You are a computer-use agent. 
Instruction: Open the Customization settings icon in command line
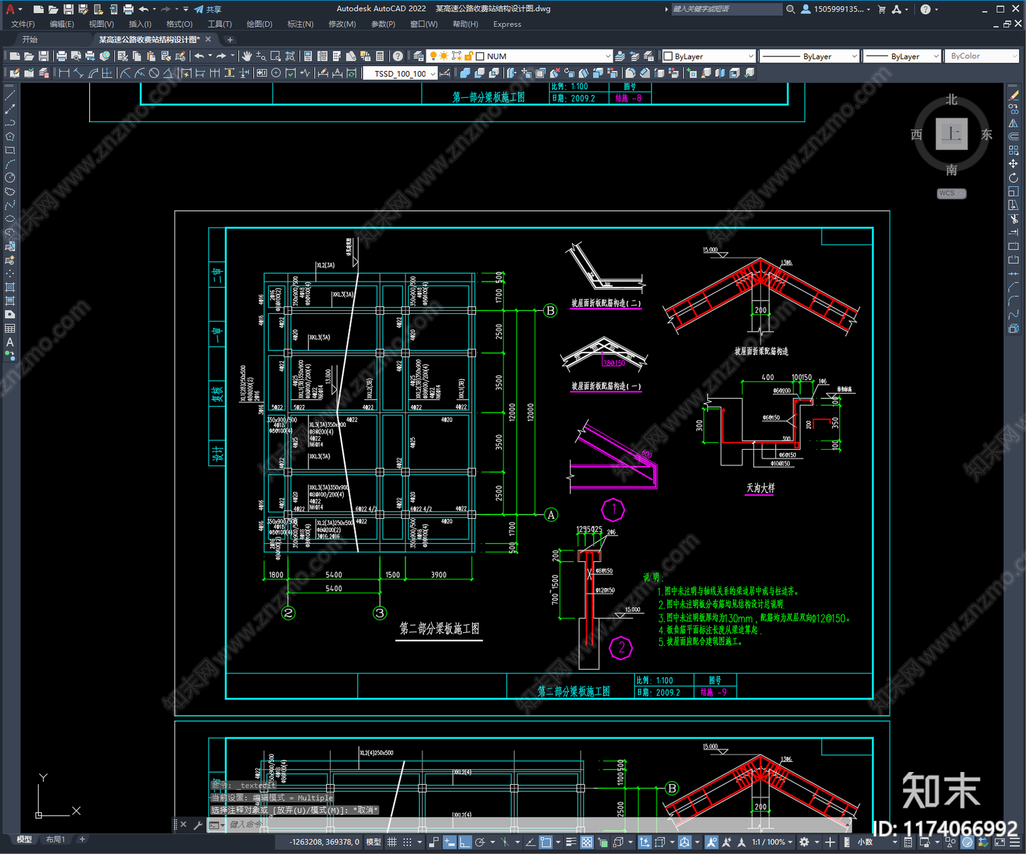[x=198, y=825]
